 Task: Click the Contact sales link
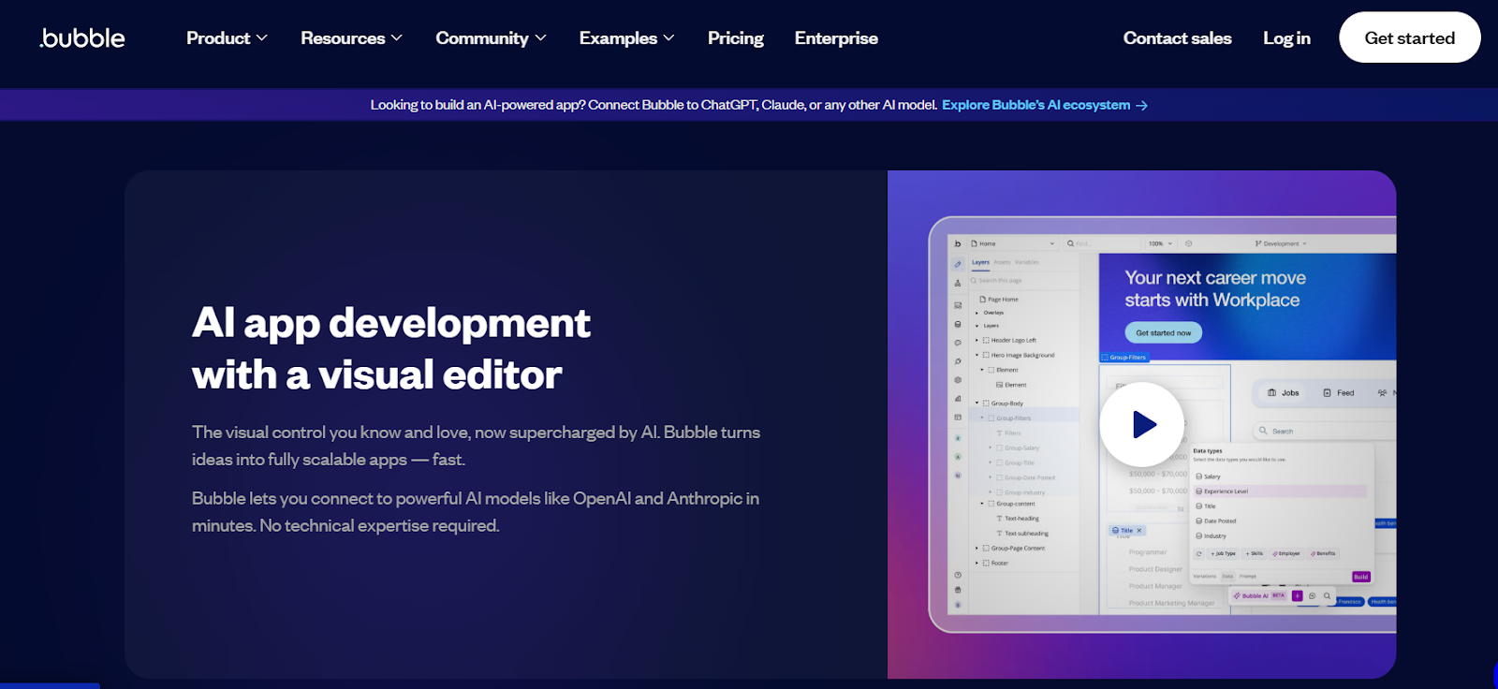tap(1177, 38)
